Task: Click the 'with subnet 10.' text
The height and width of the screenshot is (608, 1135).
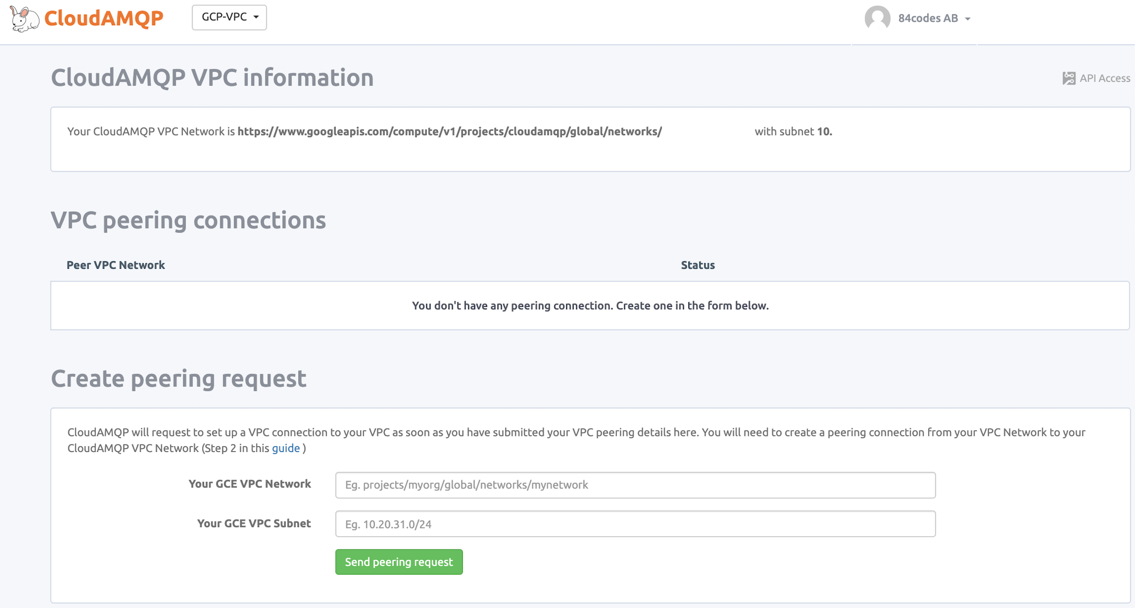Action: (x=793, y=131)
